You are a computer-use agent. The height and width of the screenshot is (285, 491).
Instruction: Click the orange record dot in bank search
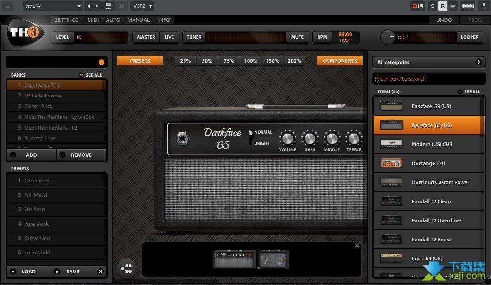click(102, 62)
